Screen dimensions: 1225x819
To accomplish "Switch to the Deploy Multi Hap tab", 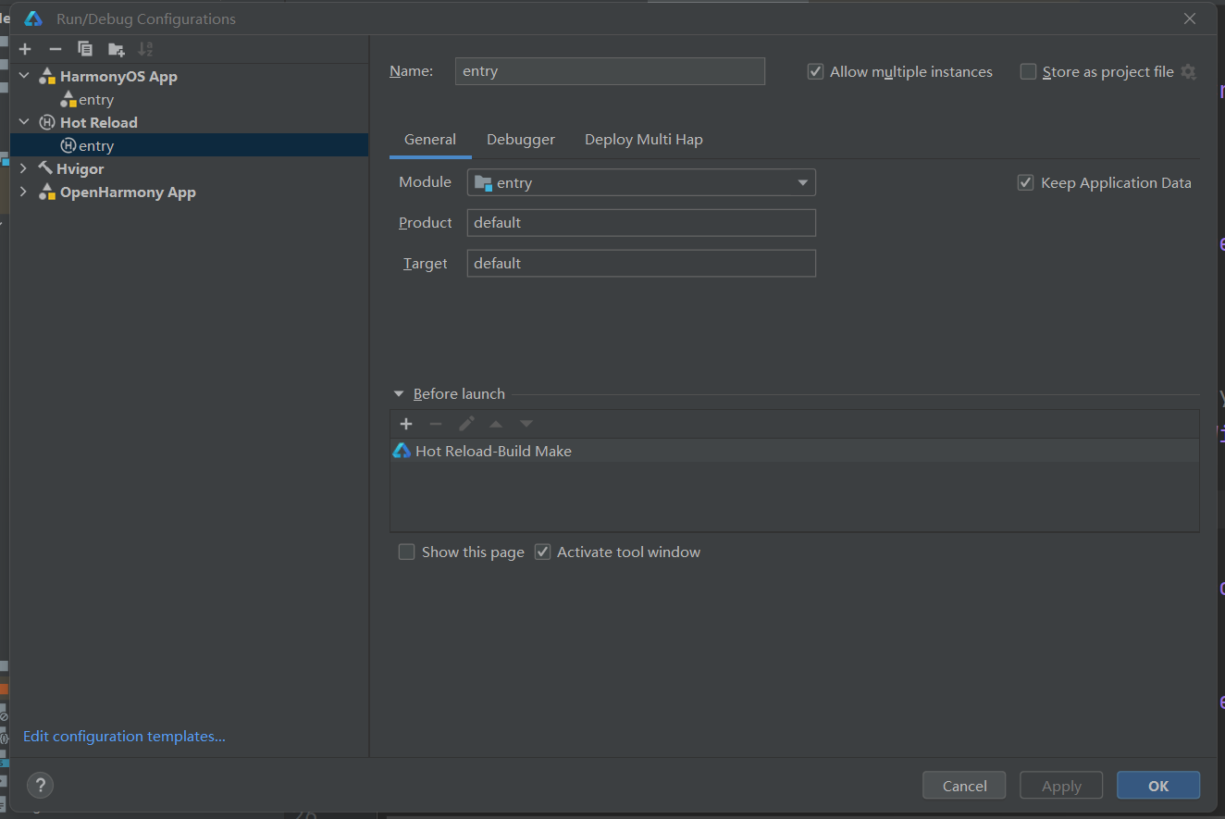I will tap(644, 140).
